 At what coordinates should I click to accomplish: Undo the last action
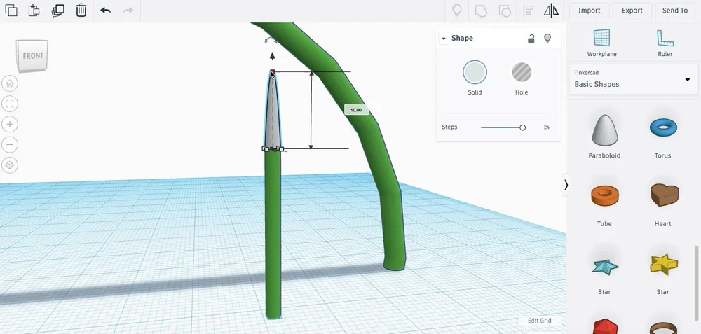click(106, 11)
